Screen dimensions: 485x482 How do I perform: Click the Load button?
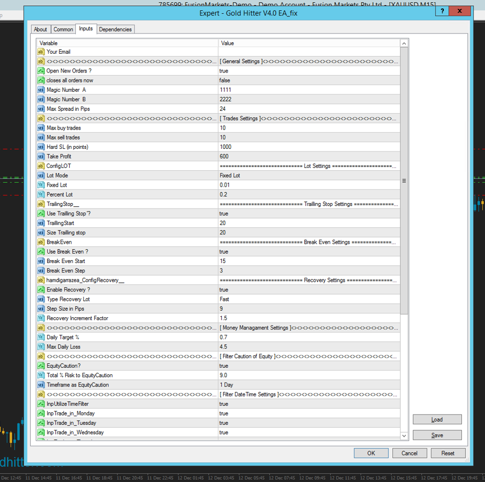tap(437, 419)
